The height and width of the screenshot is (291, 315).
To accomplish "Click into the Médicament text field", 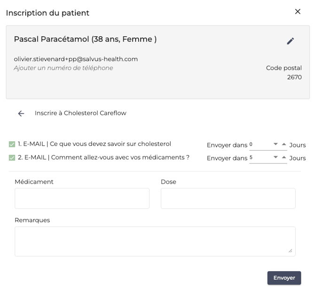I will [82, 198].
